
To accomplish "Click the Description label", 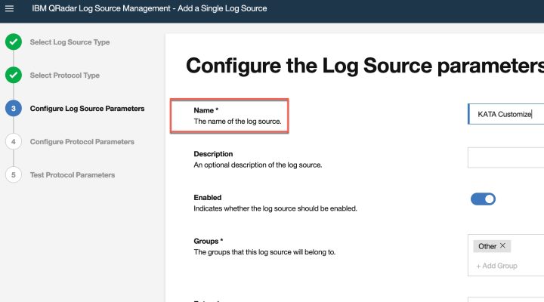I will click(x=213, y=154).
